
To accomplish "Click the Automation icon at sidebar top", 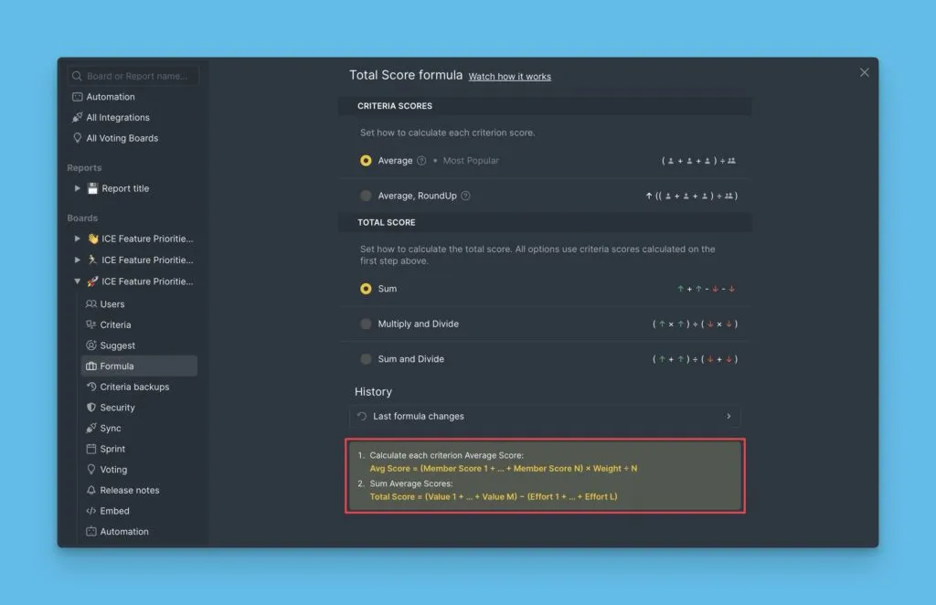I will pos(78,97).
